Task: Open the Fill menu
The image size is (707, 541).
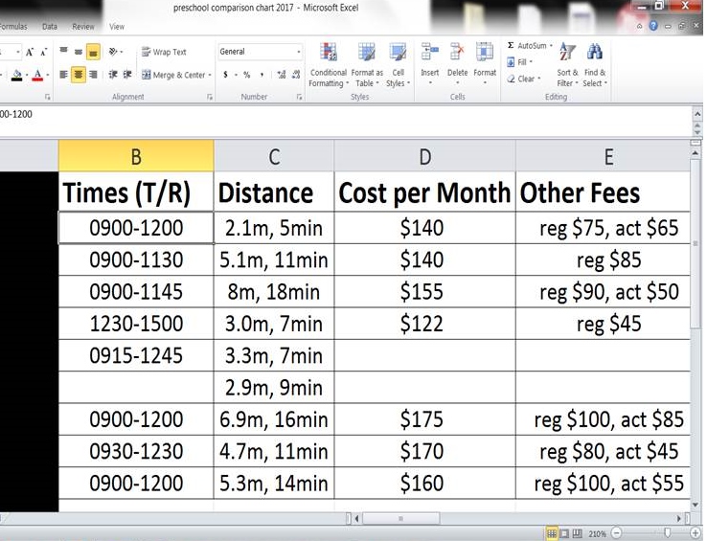Action: [520, 62]
